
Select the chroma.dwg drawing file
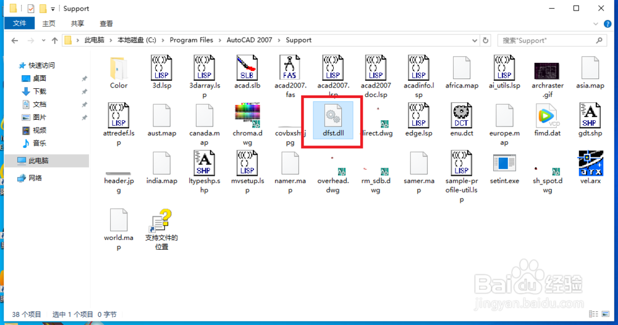click(247, 125)
